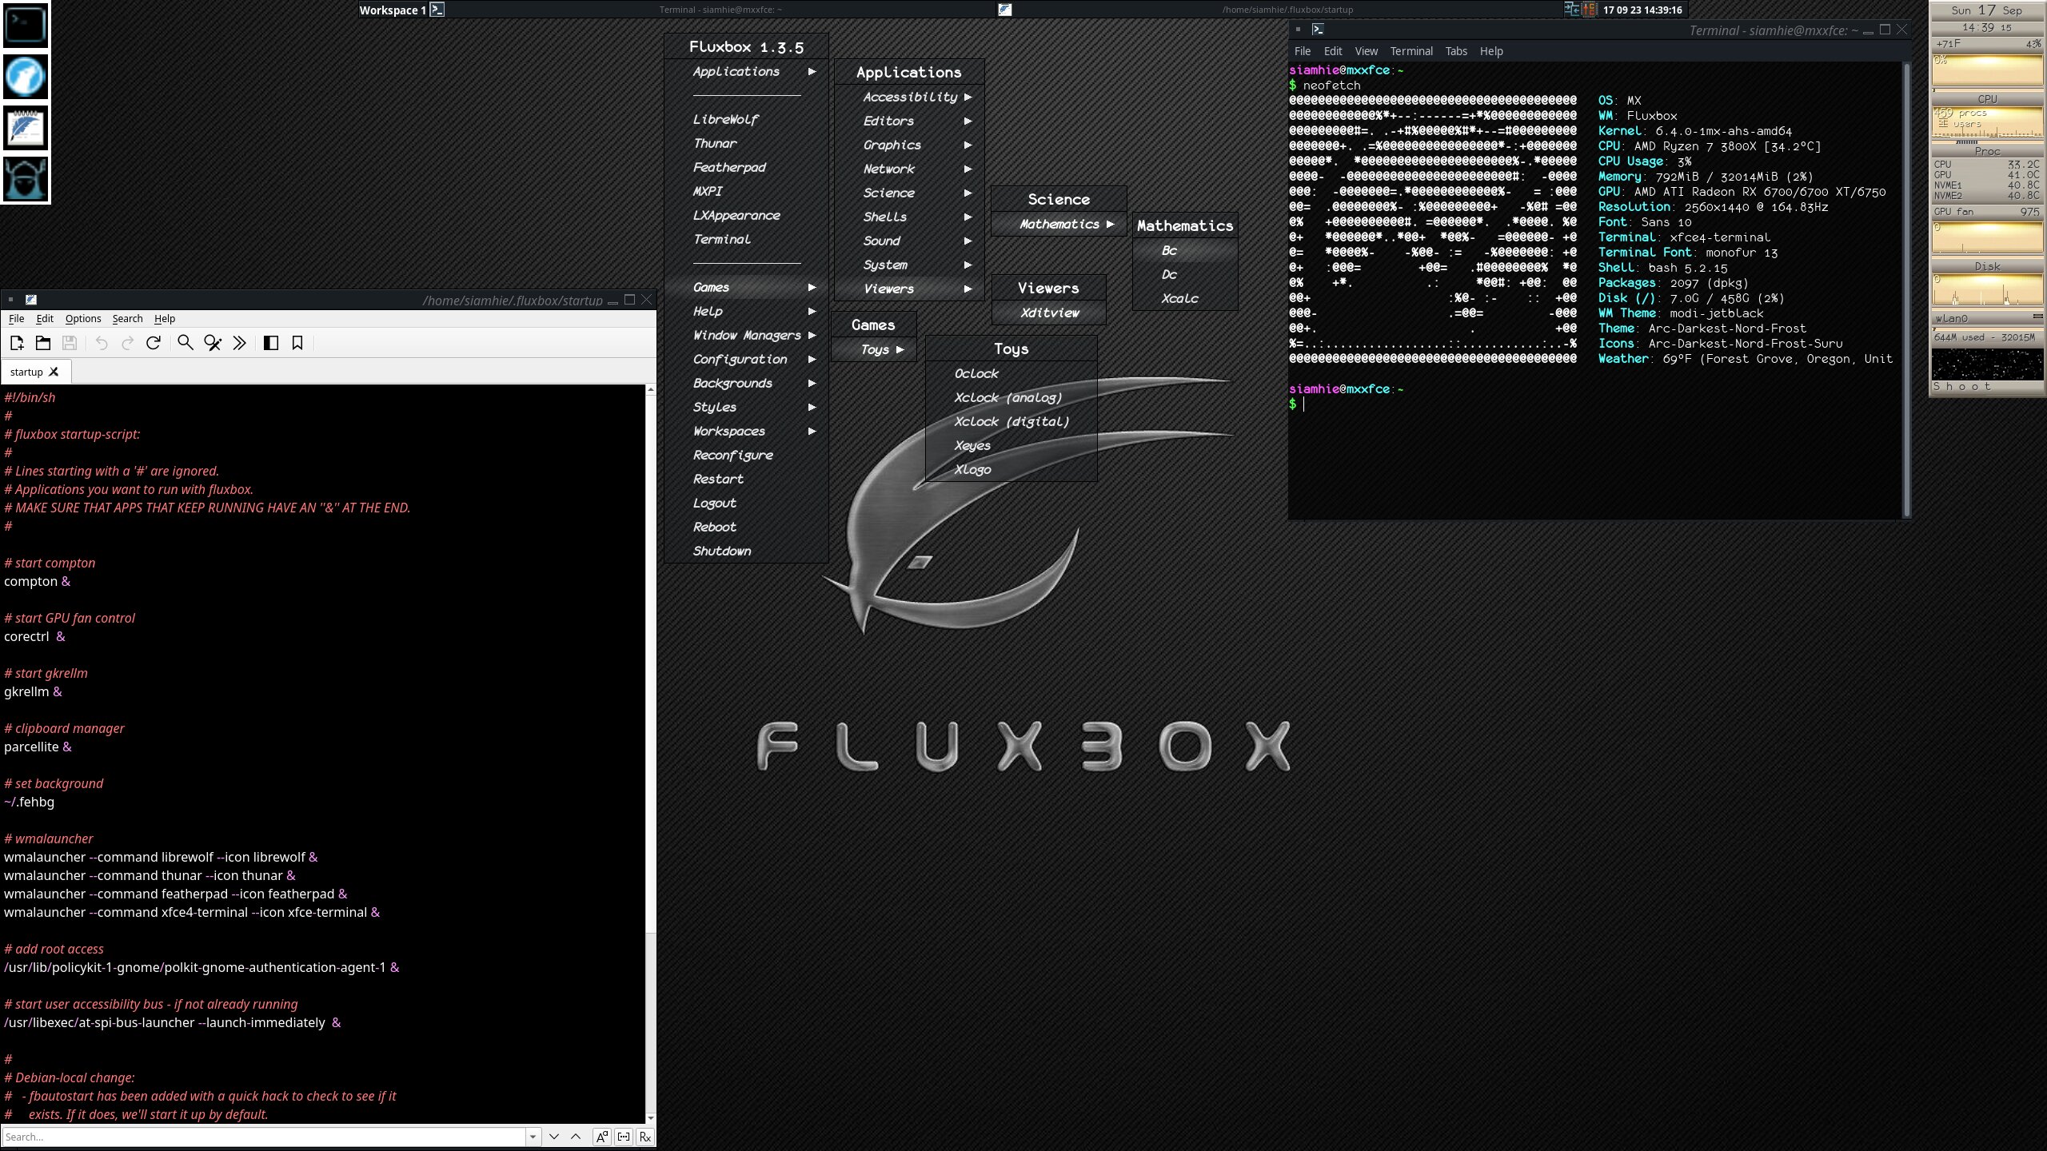This screenshot has height=1151, width=2047.
Task: Toggle Regular Expression search option
Action: 645,1137
